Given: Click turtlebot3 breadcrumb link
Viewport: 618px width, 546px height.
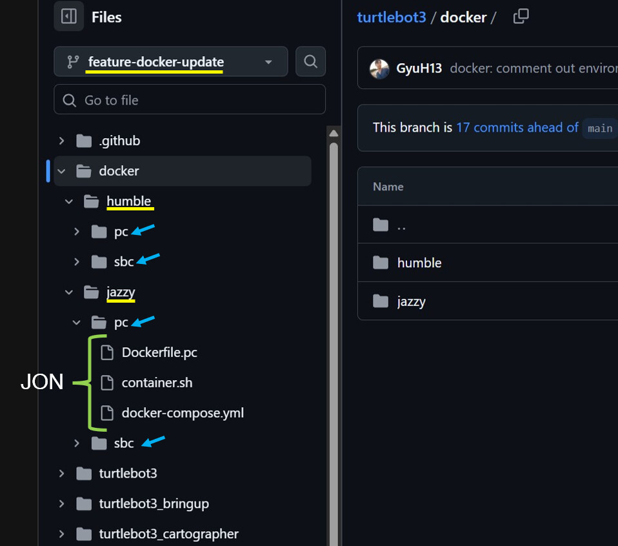Looking at the screenshot, I should pyautogui.click(x=392, y=17).
